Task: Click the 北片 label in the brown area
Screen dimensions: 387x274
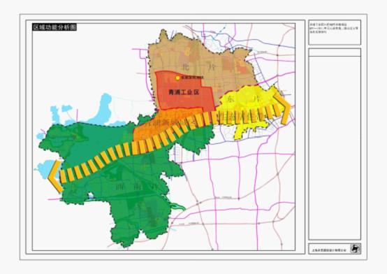Action: (198, 67)
